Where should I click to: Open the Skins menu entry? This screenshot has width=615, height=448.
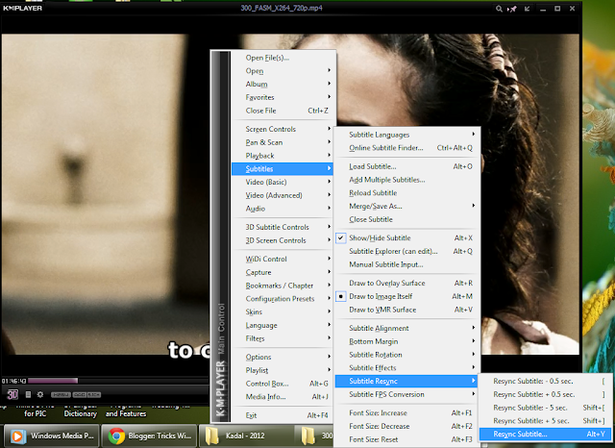point(283,312)
